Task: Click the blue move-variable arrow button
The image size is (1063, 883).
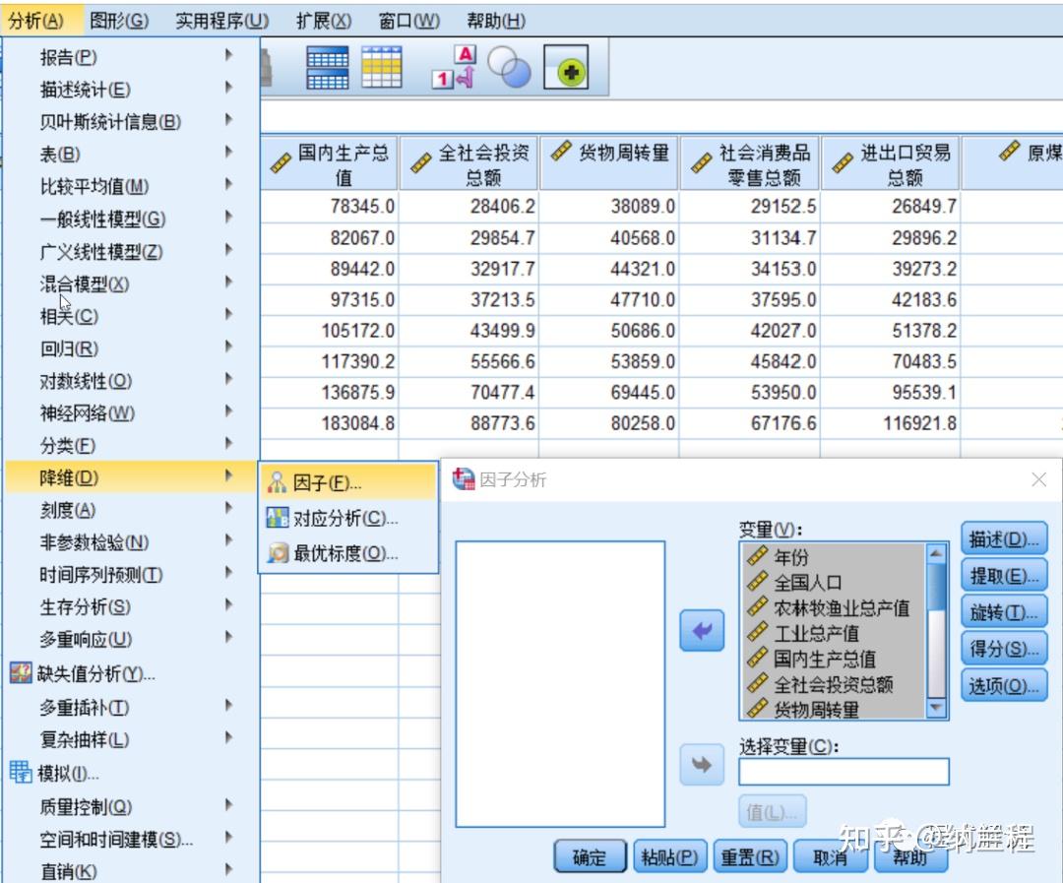Action: 702,631
